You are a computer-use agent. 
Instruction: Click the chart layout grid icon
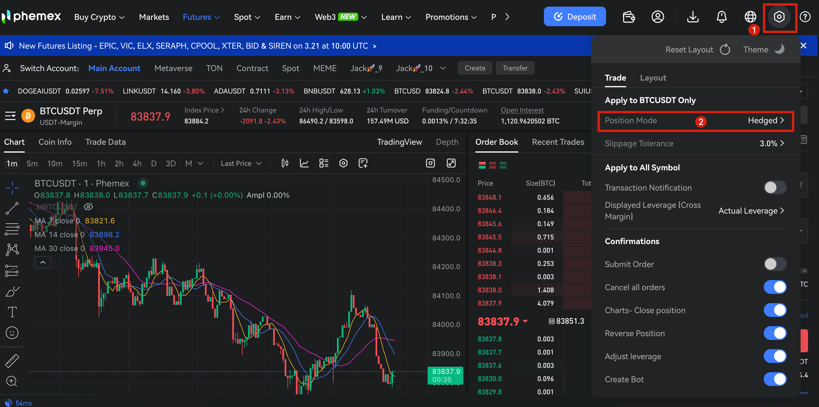click(x=324, y=163)
